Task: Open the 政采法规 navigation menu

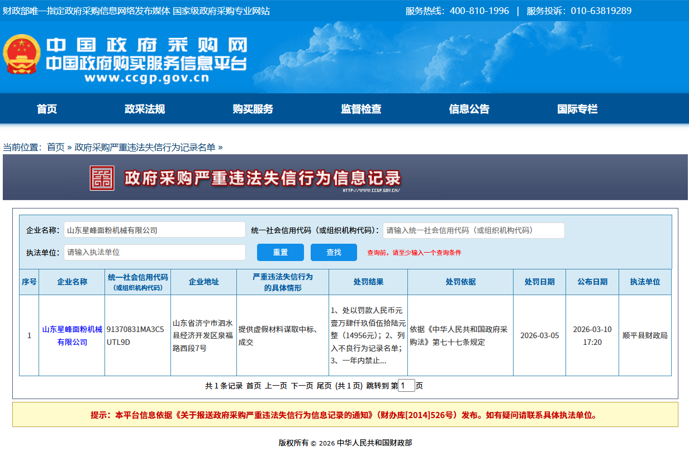Action: coord(145,109)
